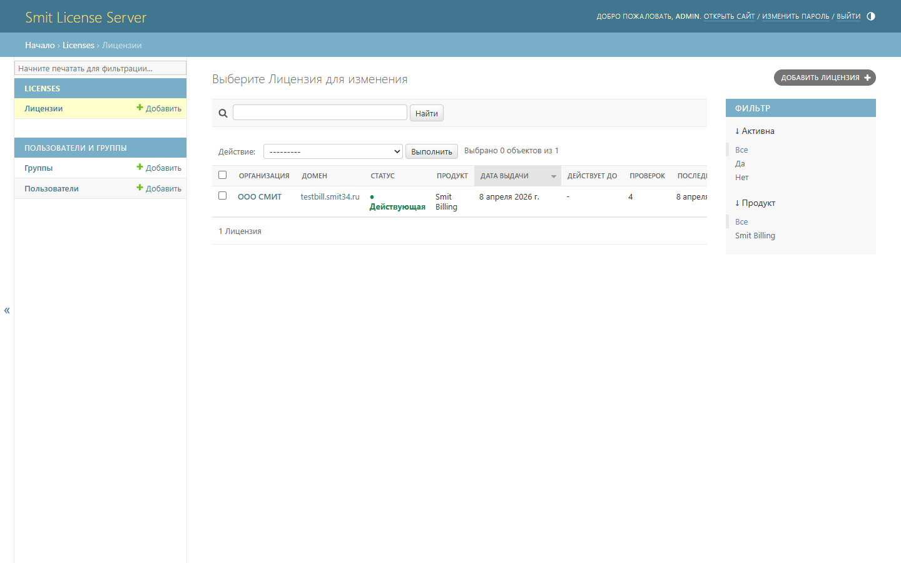The width and height of the screenshot is (901, 563).
Task: Tick the select-all checkbox in table header
Action: (222, 175)
